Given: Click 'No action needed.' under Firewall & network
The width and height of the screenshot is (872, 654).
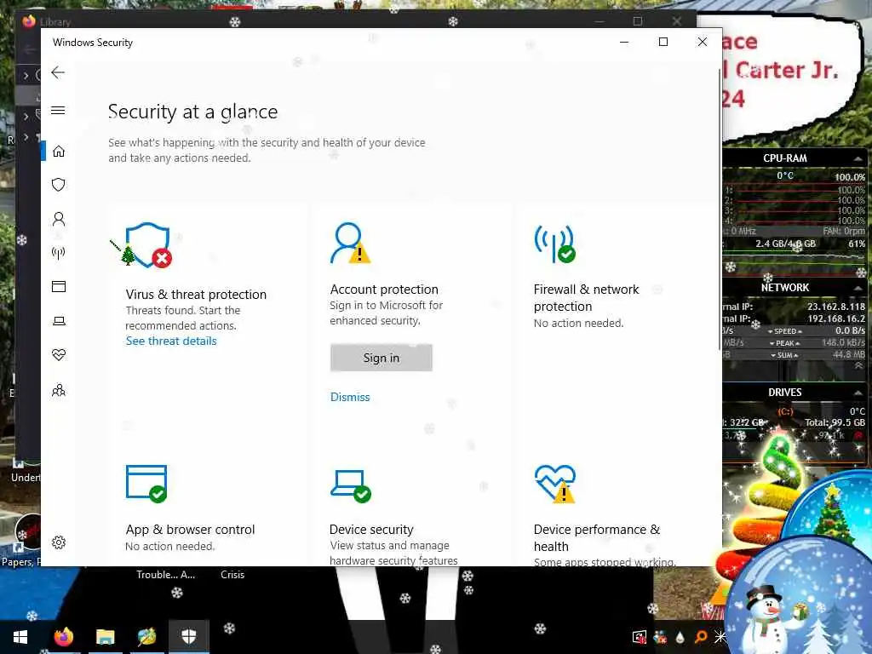Looking at the screenshot, I should pyautogui.click(x=578, y=323).
